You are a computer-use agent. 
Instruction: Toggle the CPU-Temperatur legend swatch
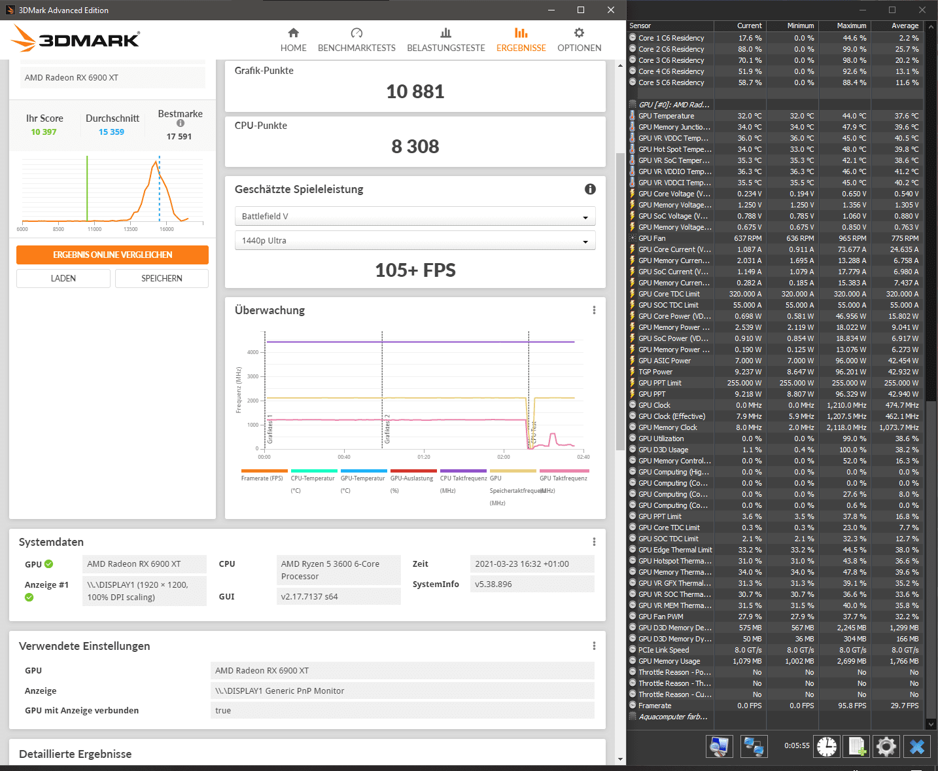(314, 471)
